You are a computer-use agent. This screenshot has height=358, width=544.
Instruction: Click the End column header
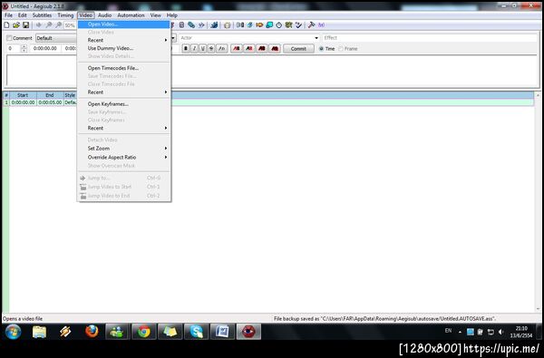[50, 95]
